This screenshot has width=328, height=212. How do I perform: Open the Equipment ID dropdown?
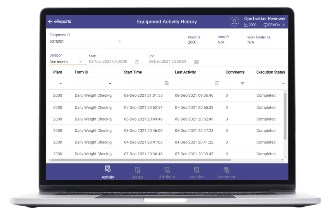tap(120, 41)
